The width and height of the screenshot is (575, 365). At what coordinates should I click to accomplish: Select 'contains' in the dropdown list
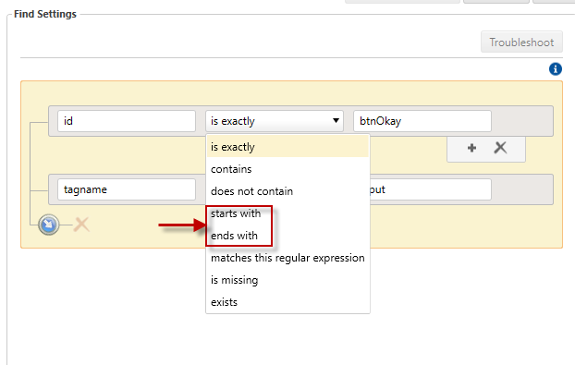pos(287,169)
